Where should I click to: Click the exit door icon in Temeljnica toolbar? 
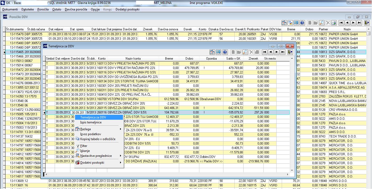tap(289, 52)
